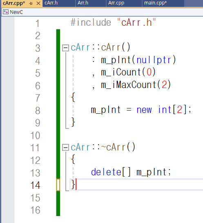The width and height of the screenshot is (203, 223).
Task: Open the NewC project scope dropdown
Action: 102,12
